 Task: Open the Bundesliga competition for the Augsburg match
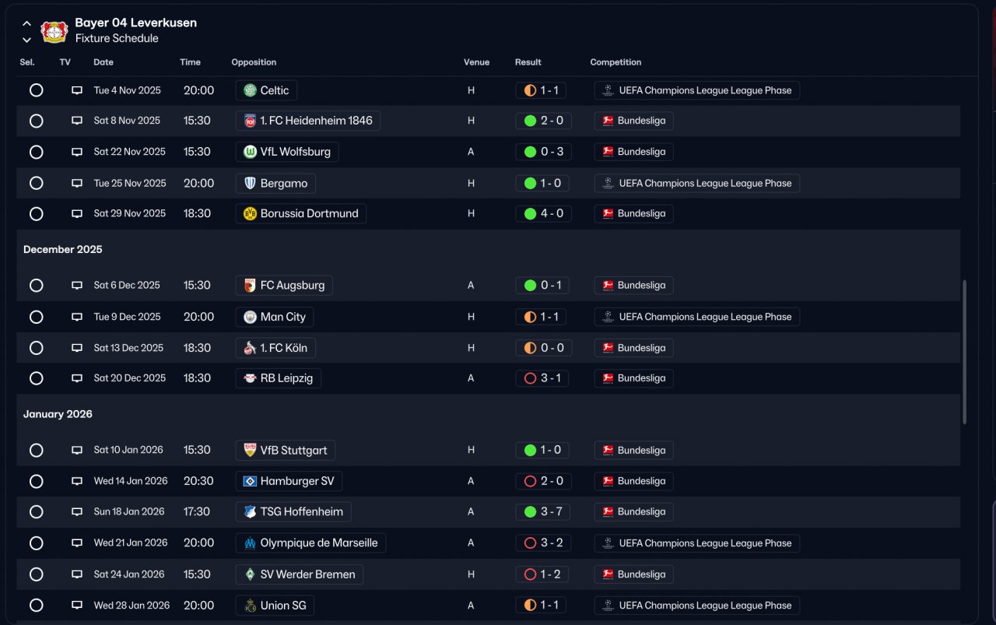(633, 286)
